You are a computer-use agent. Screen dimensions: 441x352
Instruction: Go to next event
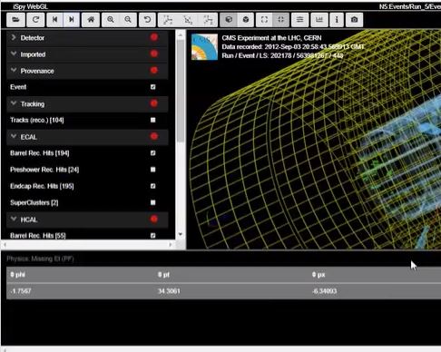(72, 20)
